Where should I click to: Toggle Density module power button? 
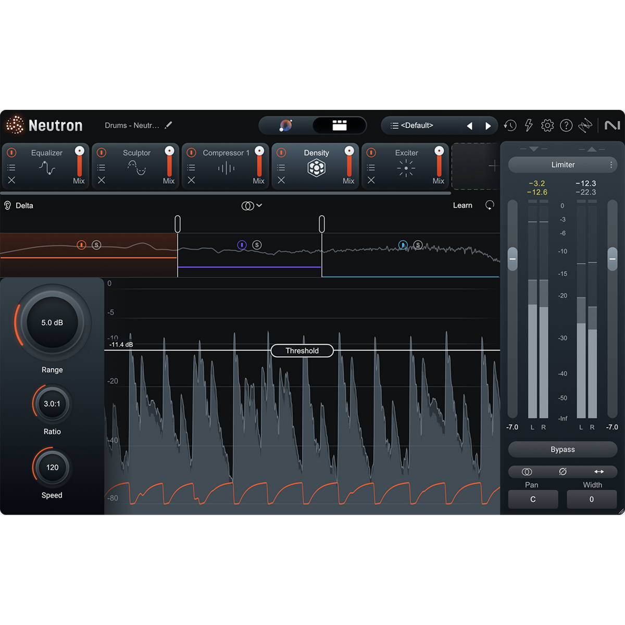(x=281, y=153)
